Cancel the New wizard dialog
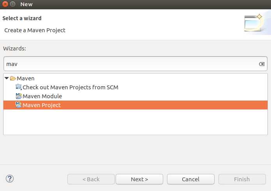The image size is (271, 191). [191, 179]
